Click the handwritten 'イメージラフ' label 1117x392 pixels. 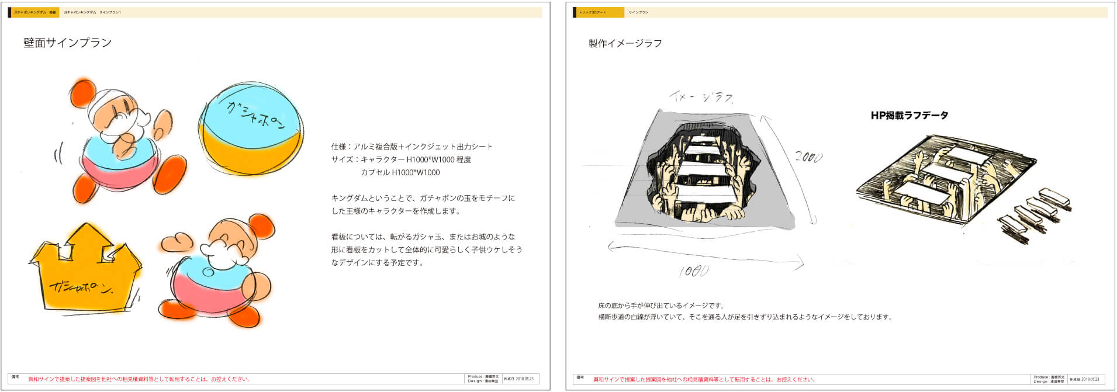click(x=701, y=98)
